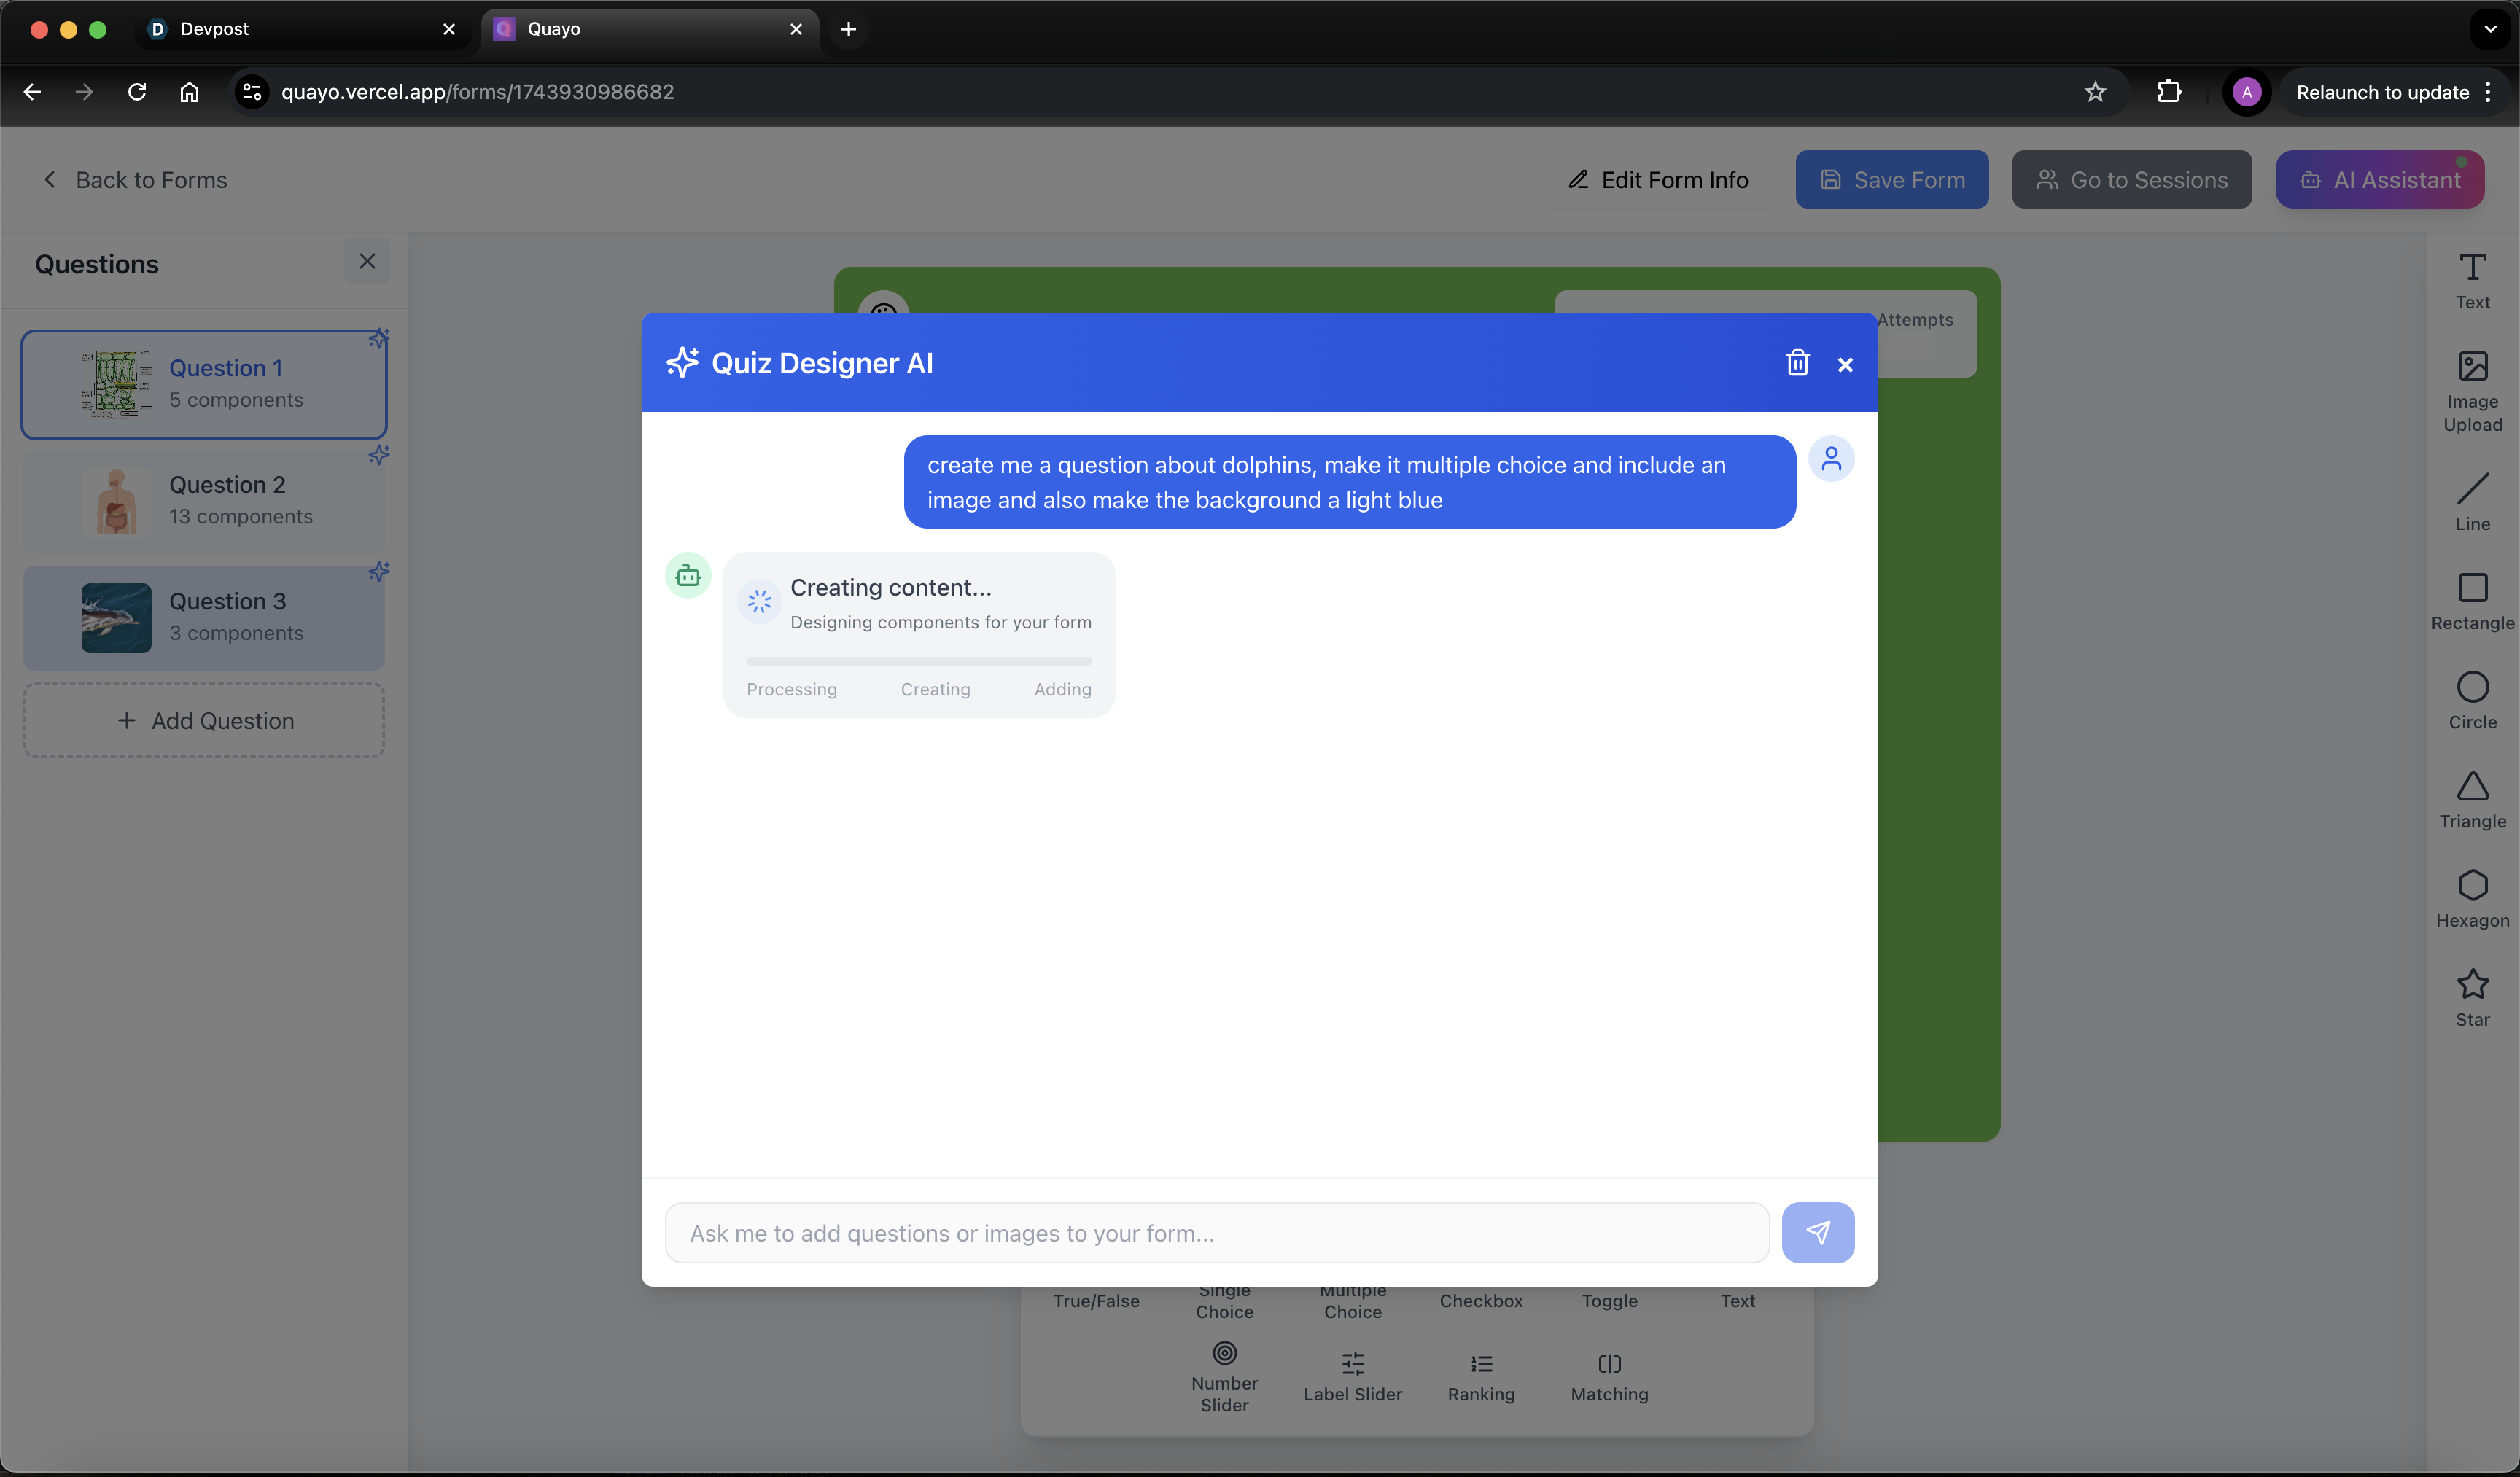This screenshot has height=1477, width=2520.
Task: Click the content creation progress bar
Action: pyautogui.click(x=918, y=661)
